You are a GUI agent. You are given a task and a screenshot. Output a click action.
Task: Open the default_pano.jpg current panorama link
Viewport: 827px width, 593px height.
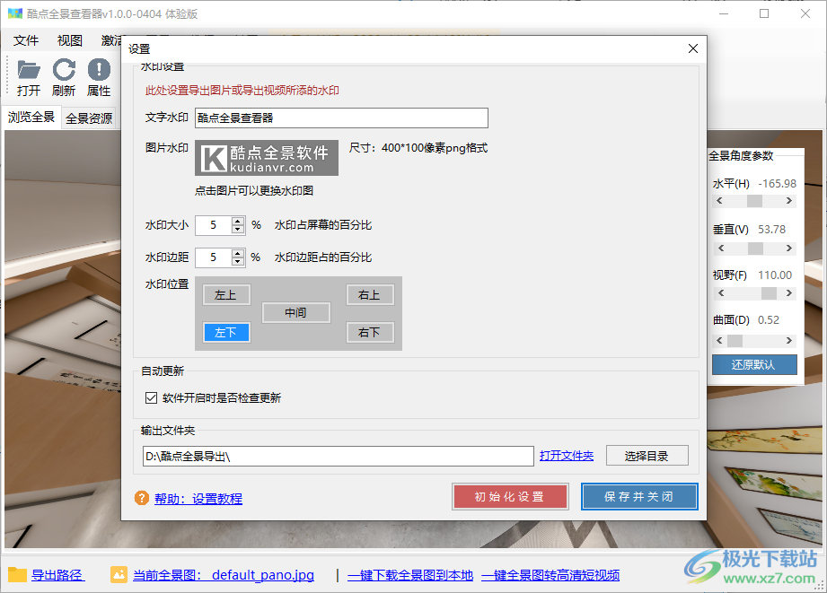click(223, 575)
